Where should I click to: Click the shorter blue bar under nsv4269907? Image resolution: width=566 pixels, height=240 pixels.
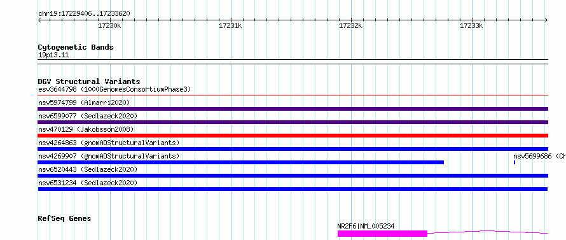click(241, 162)
